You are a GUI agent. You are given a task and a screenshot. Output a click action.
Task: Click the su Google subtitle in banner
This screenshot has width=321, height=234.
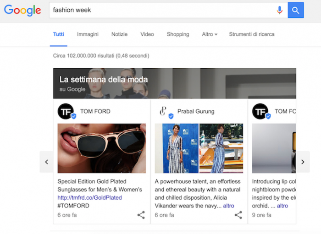[x=72, y=89]
